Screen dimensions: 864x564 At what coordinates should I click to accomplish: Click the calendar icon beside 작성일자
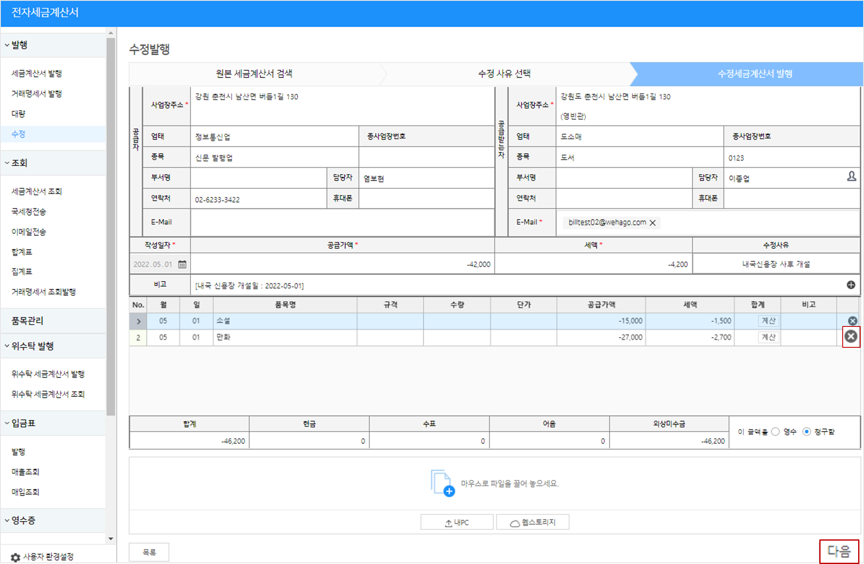click(182, 264)
